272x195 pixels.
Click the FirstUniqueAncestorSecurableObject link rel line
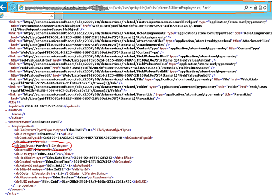point(138,22)
